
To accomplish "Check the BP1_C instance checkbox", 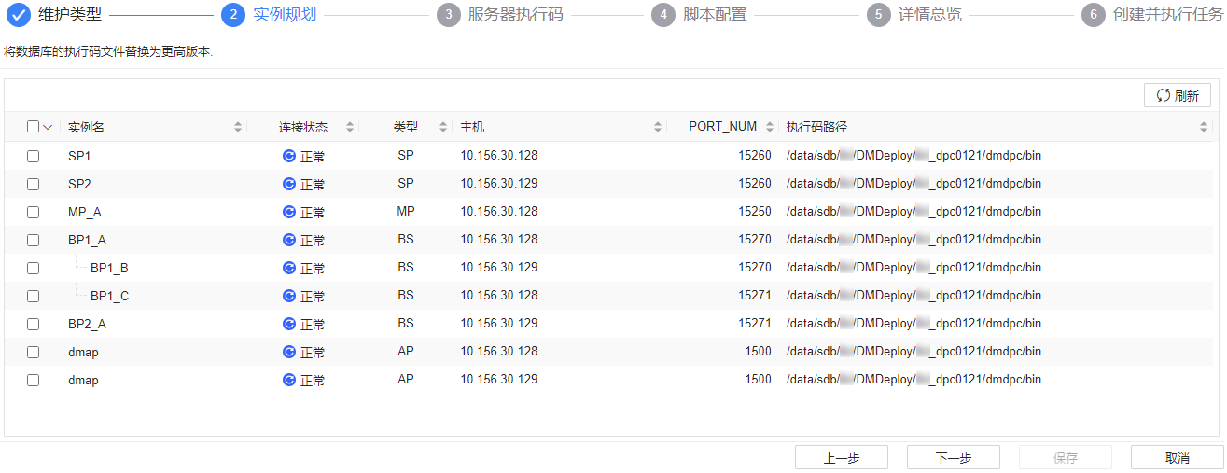I will (33, 296).
